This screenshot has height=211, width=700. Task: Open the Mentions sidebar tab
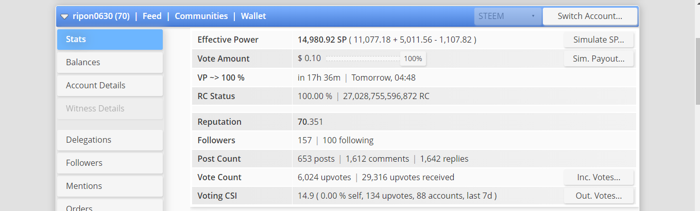tap(110, 186)
